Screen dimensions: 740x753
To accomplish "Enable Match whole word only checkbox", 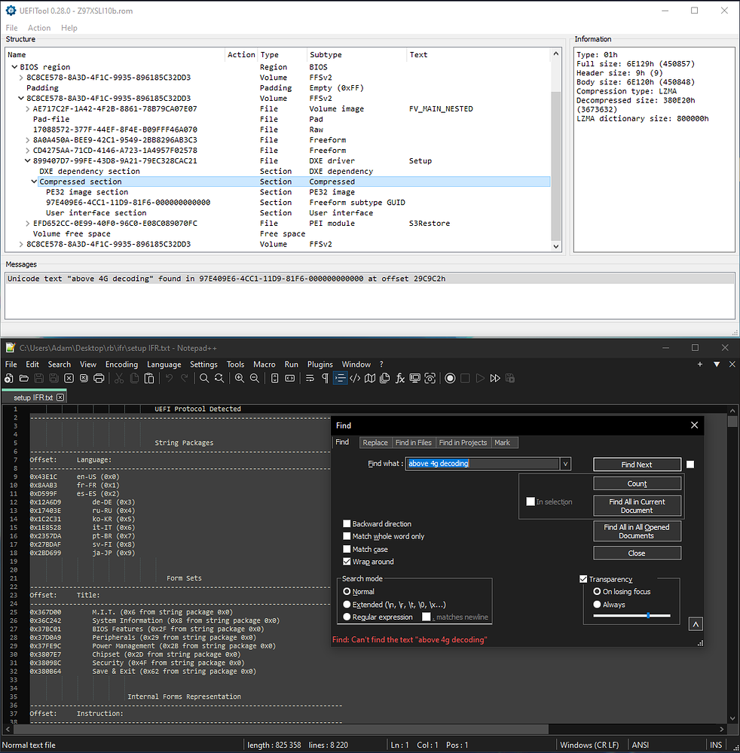I will pyautogui.click(x=347, y=536).
